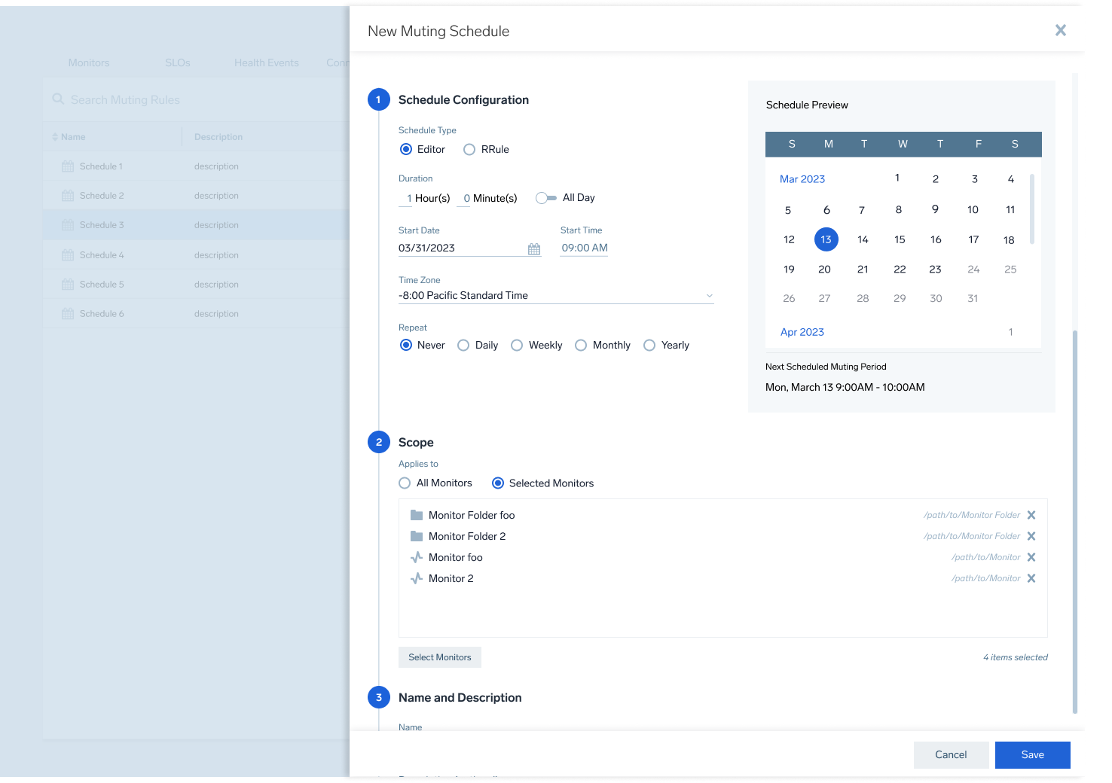The image size is (1112, 783).
Task: Enable the All Day toggle
Action: pos(545,198)
